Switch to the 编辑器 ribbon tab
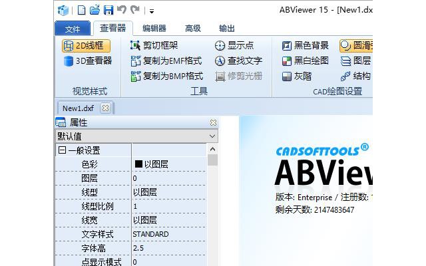The height and width of the screenshot is (266, 426). coord(154,28)
